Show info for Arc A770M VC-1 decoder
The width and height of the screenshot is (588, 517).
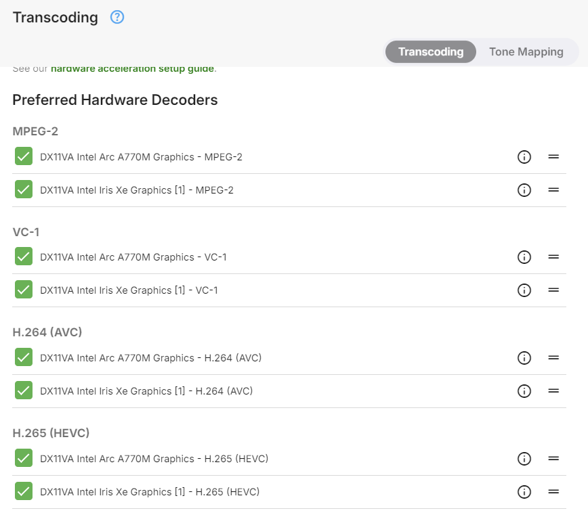click(524, 257)
